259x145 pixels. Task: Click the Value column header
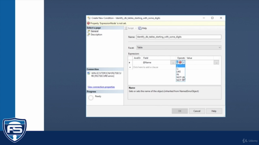point(200,58)
